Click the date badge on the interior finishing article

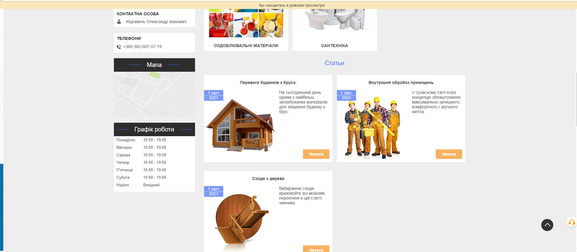point(346,95)
